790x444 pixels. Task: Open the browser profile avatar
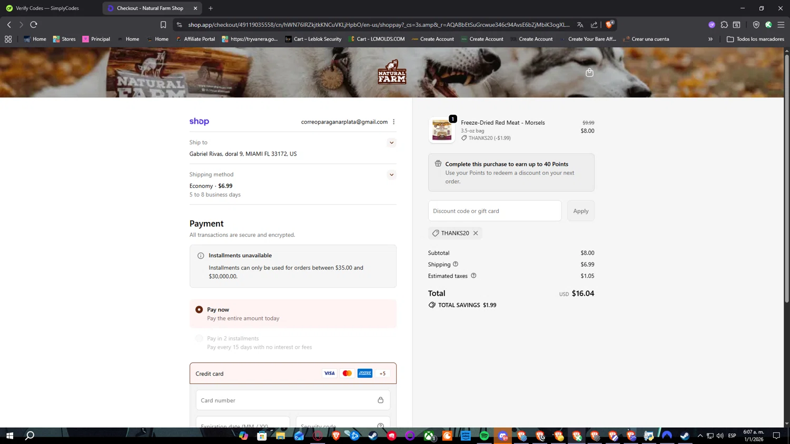tap(768, 25)
